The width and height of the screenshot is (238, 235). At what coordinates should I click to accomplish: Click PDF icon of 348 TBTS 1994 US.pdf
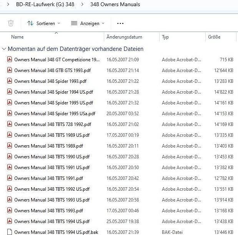pyautogui.click(x=10, y=221)
